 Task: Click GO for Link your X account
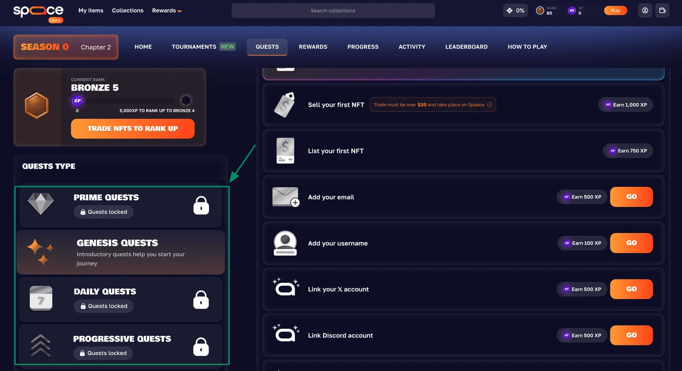coord(631,289)
